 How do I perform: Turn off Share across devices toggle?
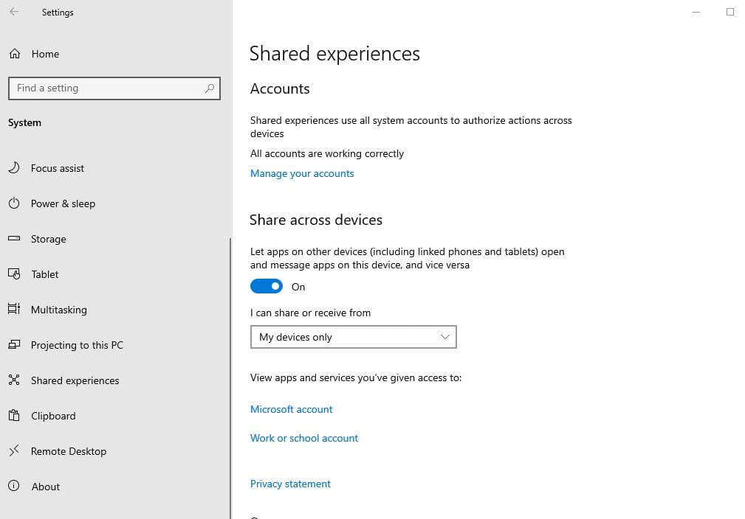(x=267, y=286)
